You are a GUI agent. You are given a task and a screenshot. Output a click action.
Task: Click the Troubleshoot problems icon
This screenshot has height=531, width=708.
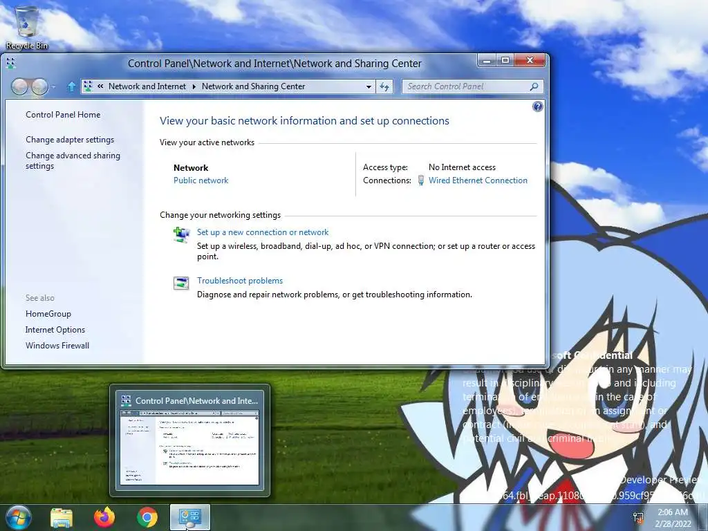pyautogui.click(x=181, y=283)
